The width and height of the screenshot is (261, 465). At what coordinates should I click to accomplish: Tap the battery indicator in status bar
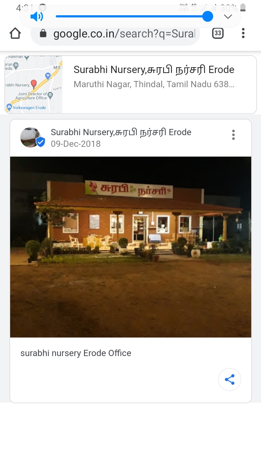(243, 8)
